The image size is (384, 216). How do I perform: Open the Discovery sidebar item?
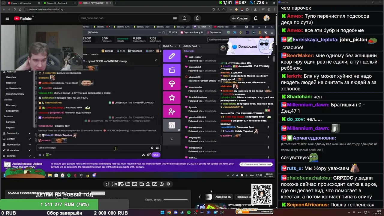pos(11,105)
